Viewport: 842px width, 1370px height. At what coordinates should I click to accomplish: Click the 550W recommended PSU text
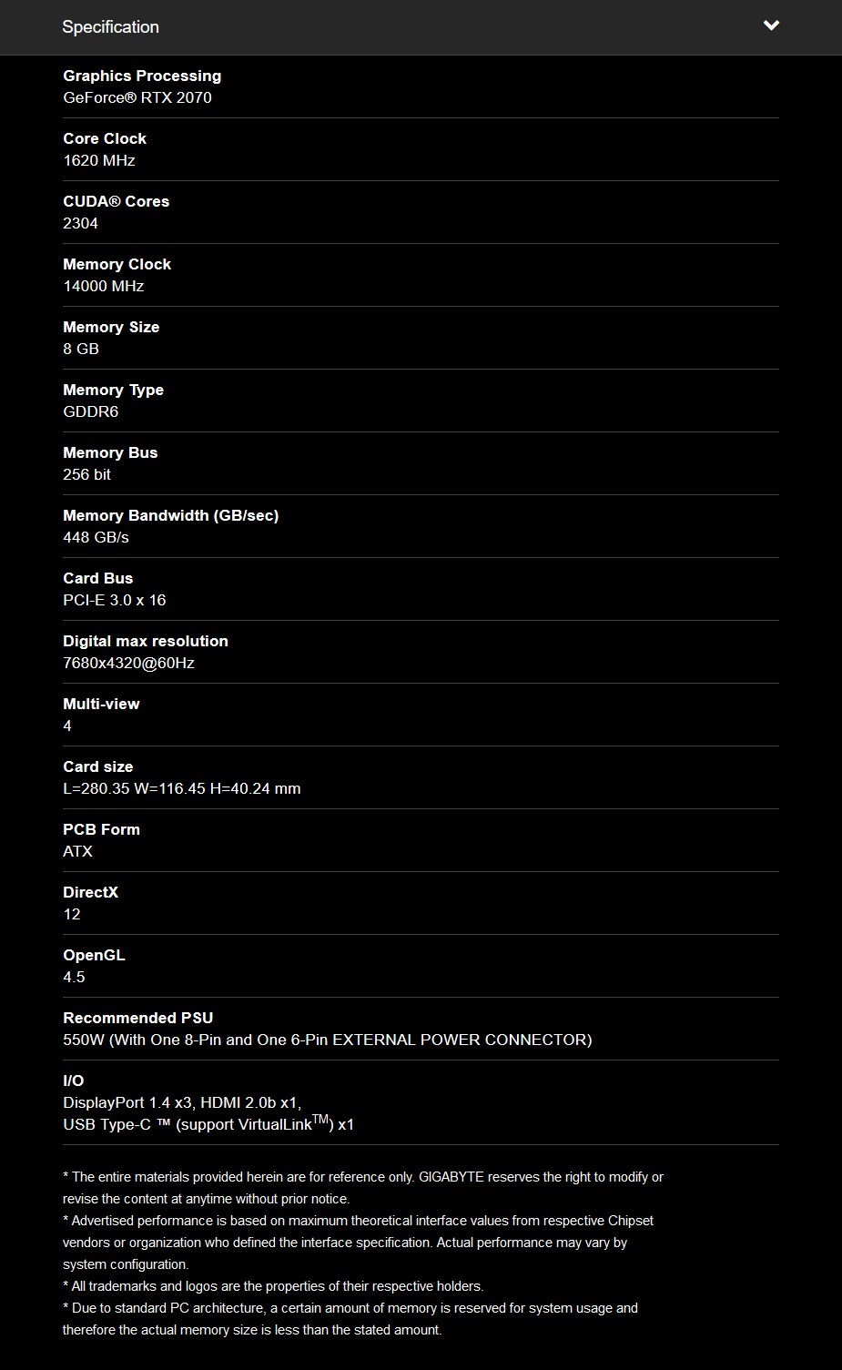(327, 1040)
